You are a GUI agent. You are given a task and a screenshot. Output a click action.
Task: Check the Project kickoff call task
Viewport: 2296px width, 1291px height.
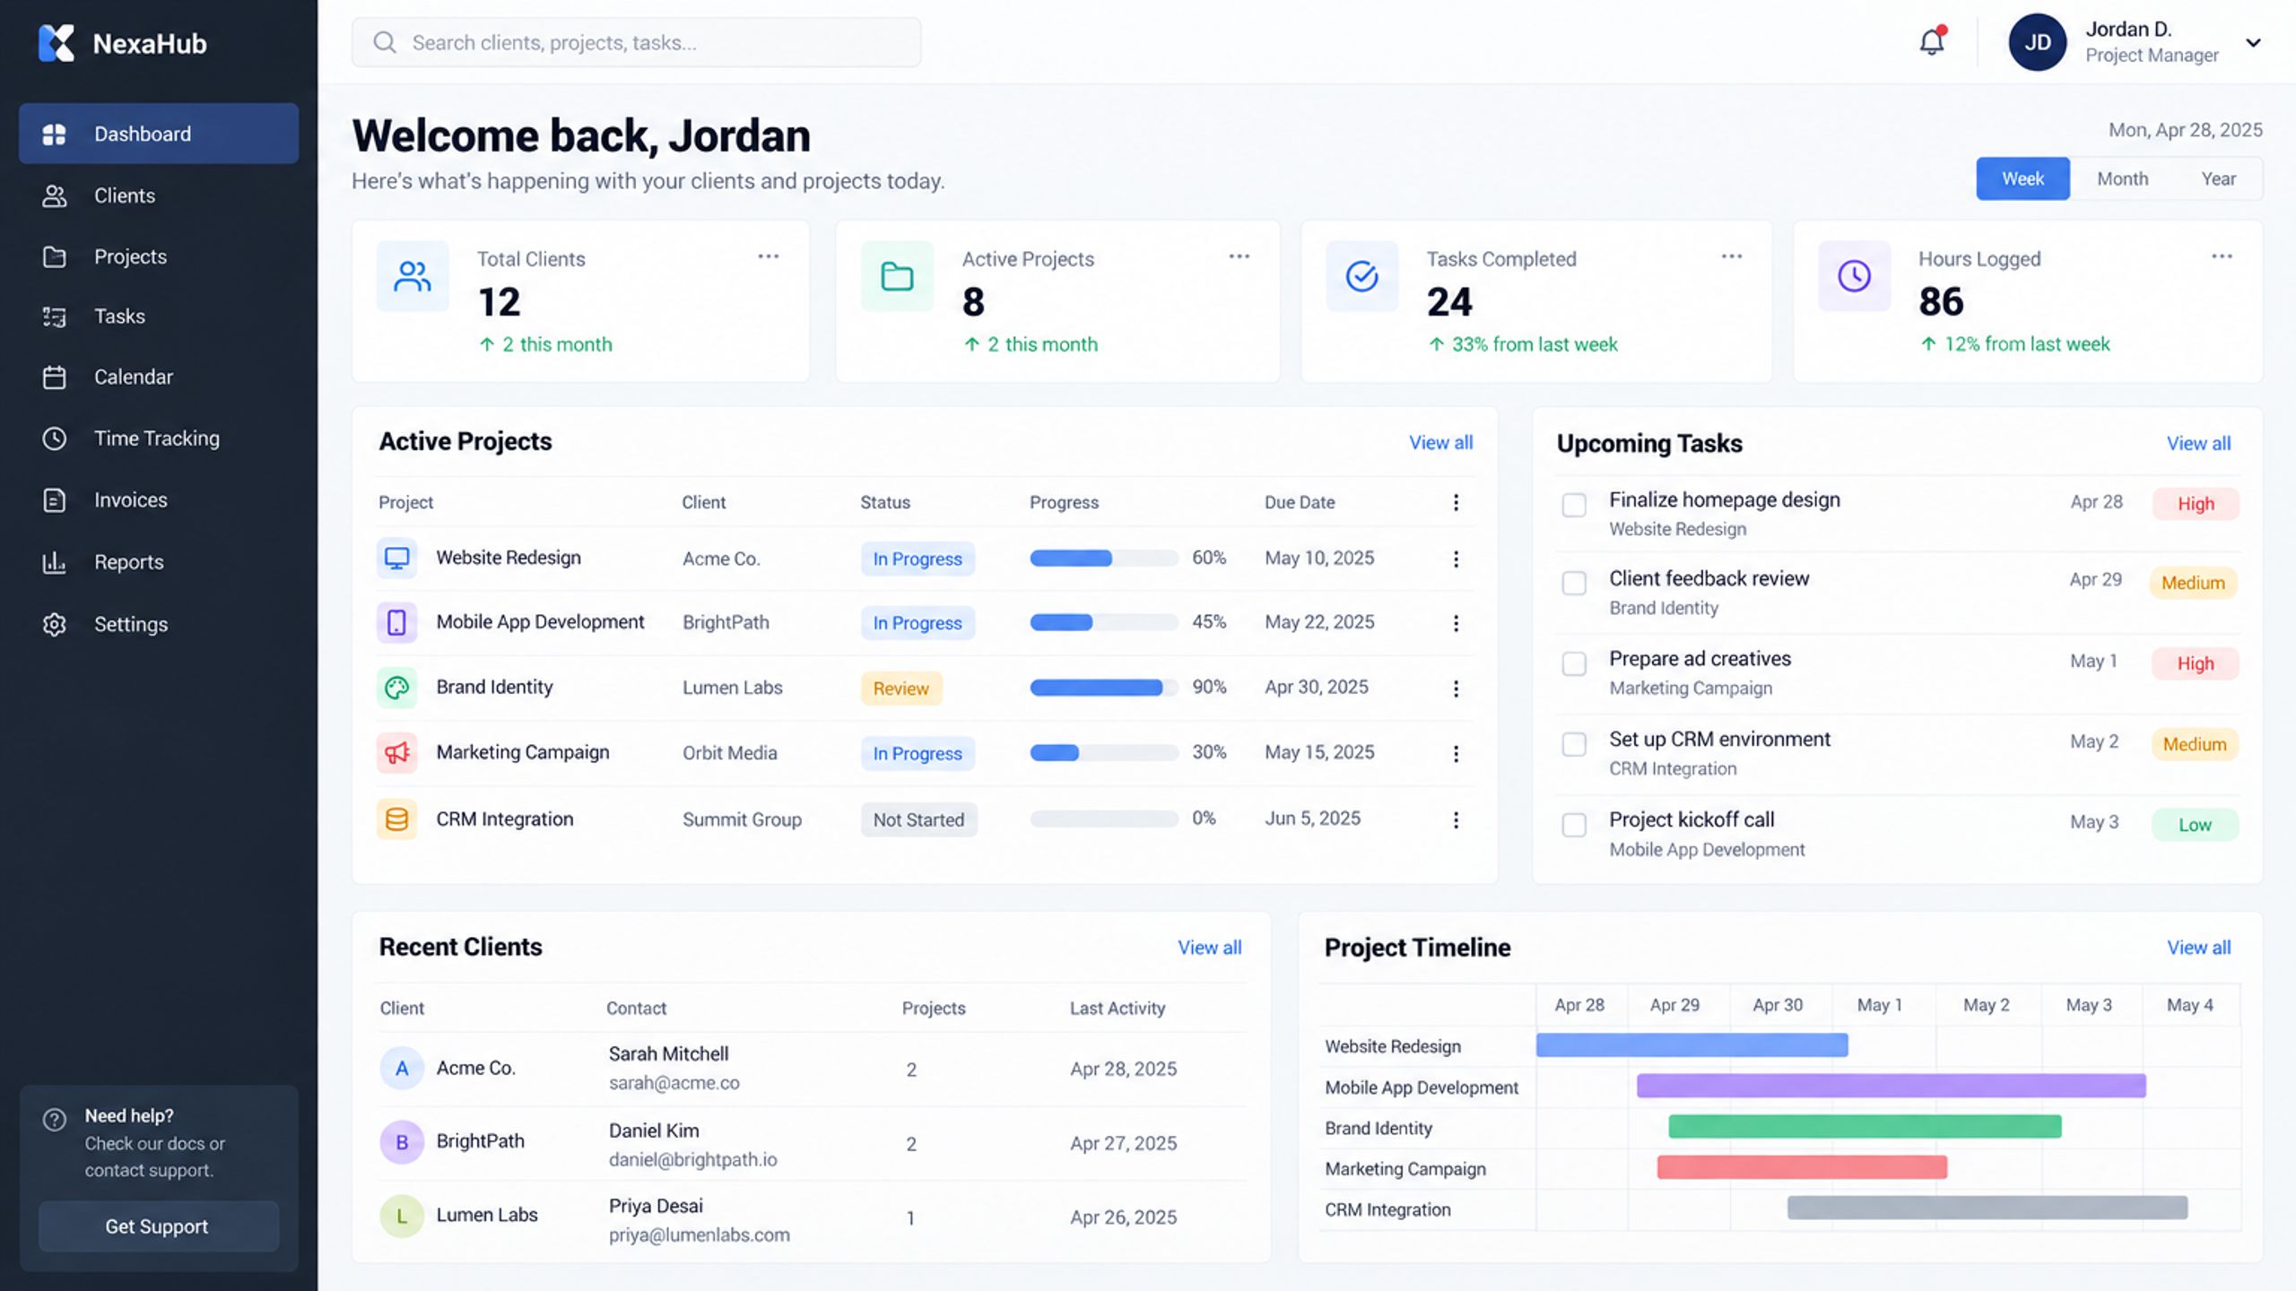[1574, 825]
